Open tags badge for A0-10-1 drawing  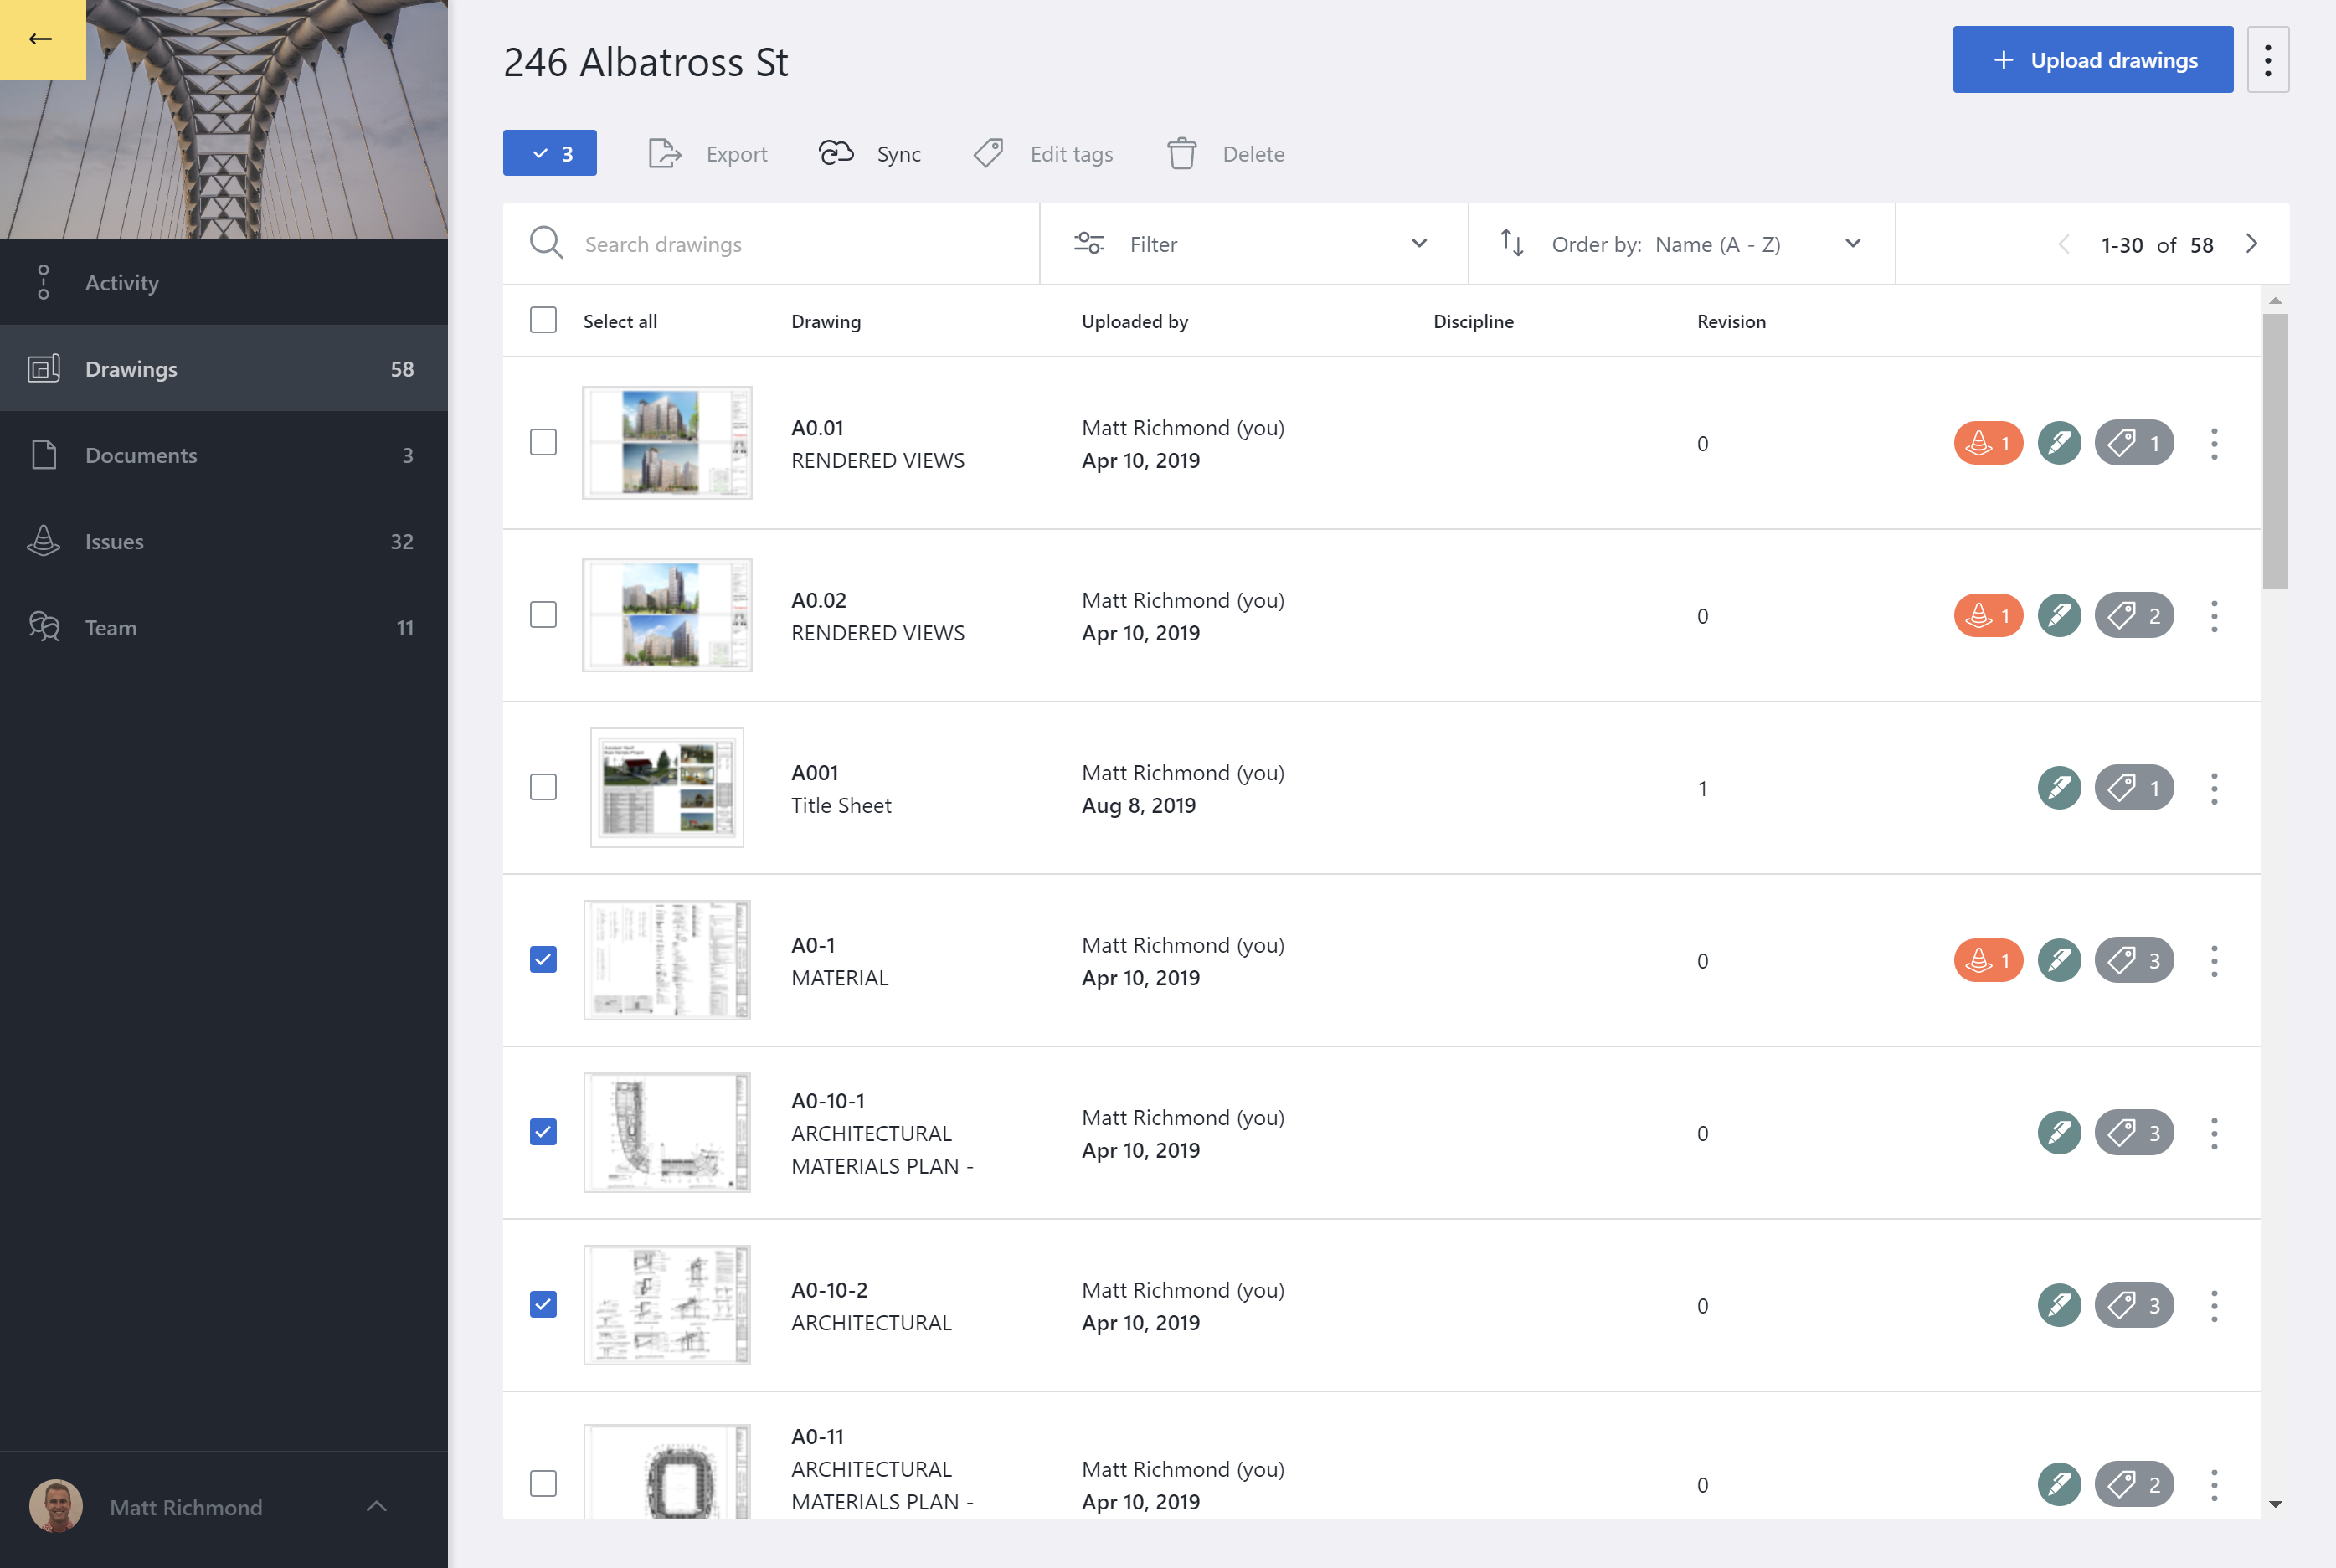click(2134, 1133)
